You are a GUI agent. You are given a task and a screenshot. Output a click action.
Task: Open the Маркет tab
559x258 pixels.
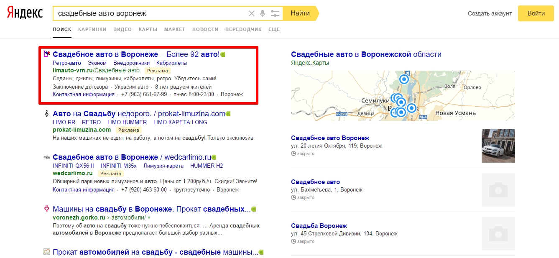(175, 29)
